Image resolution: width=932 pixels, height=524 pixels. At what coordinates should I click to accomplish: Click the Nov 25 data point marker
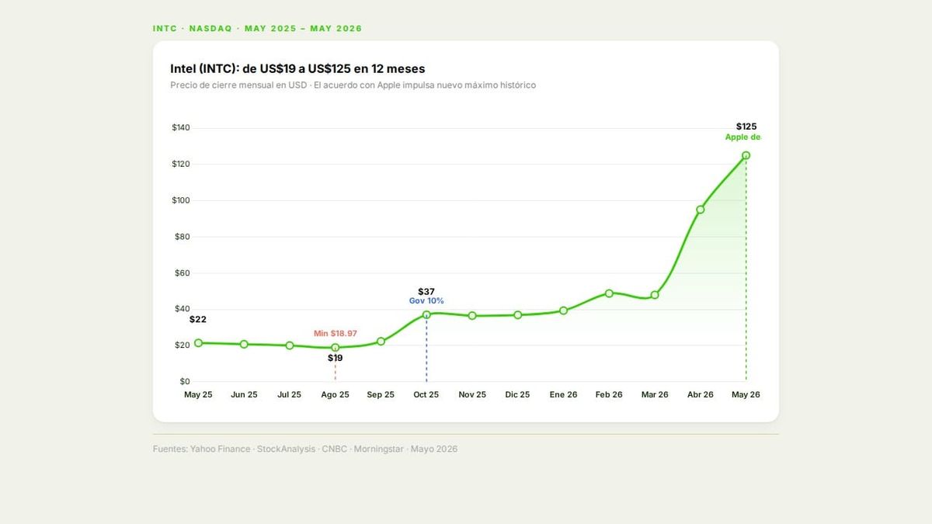pyautogui.click(x=472, y=316)
